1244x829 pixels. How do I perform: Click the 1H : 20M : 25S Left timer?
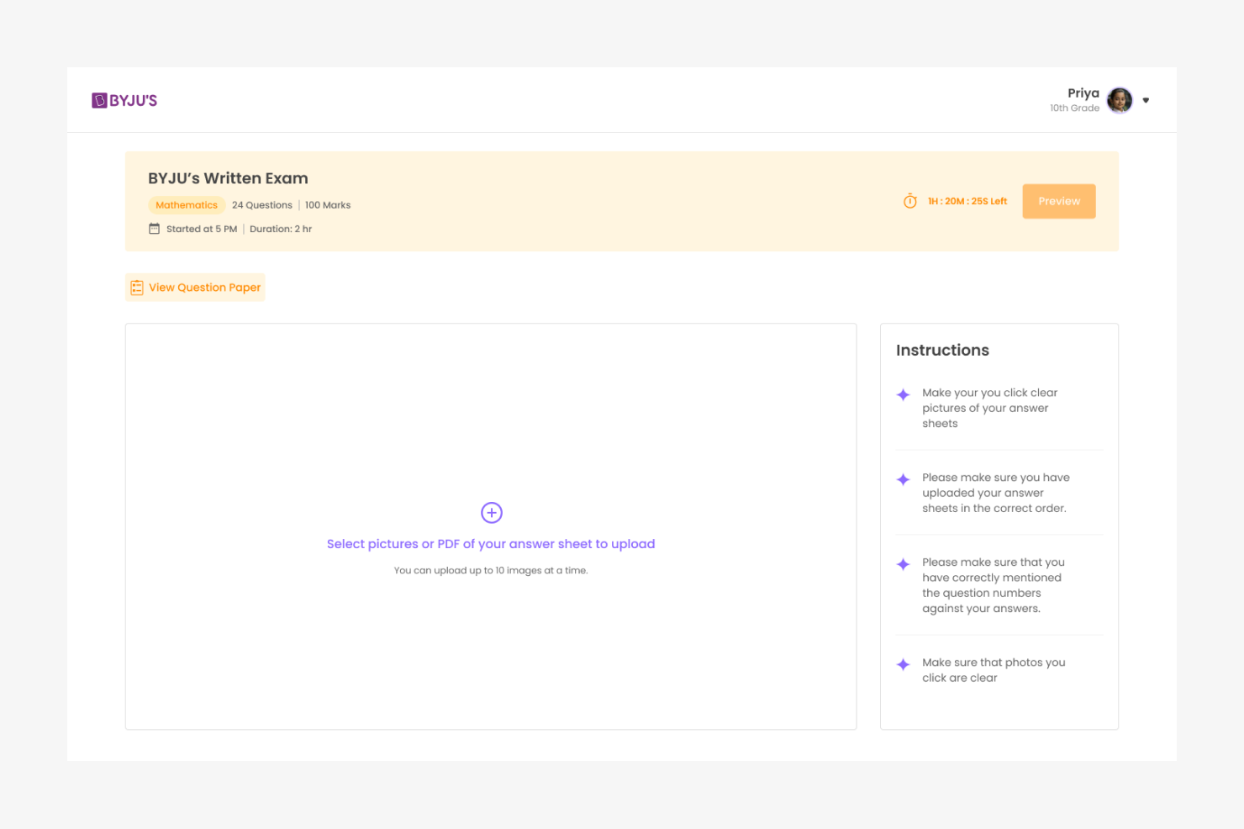click(x=967, y=201)
